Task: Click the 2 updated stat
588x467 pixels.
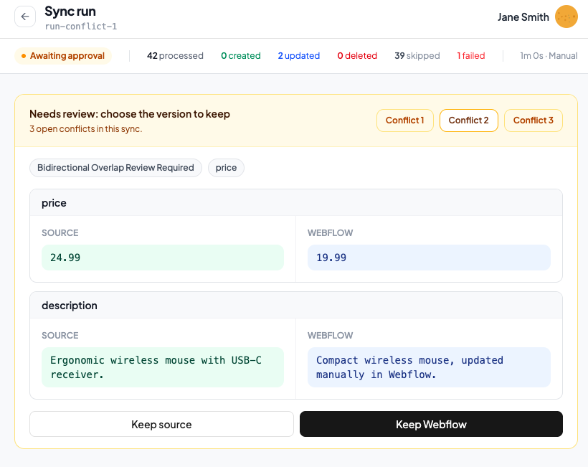Action: tap(299, 56)
